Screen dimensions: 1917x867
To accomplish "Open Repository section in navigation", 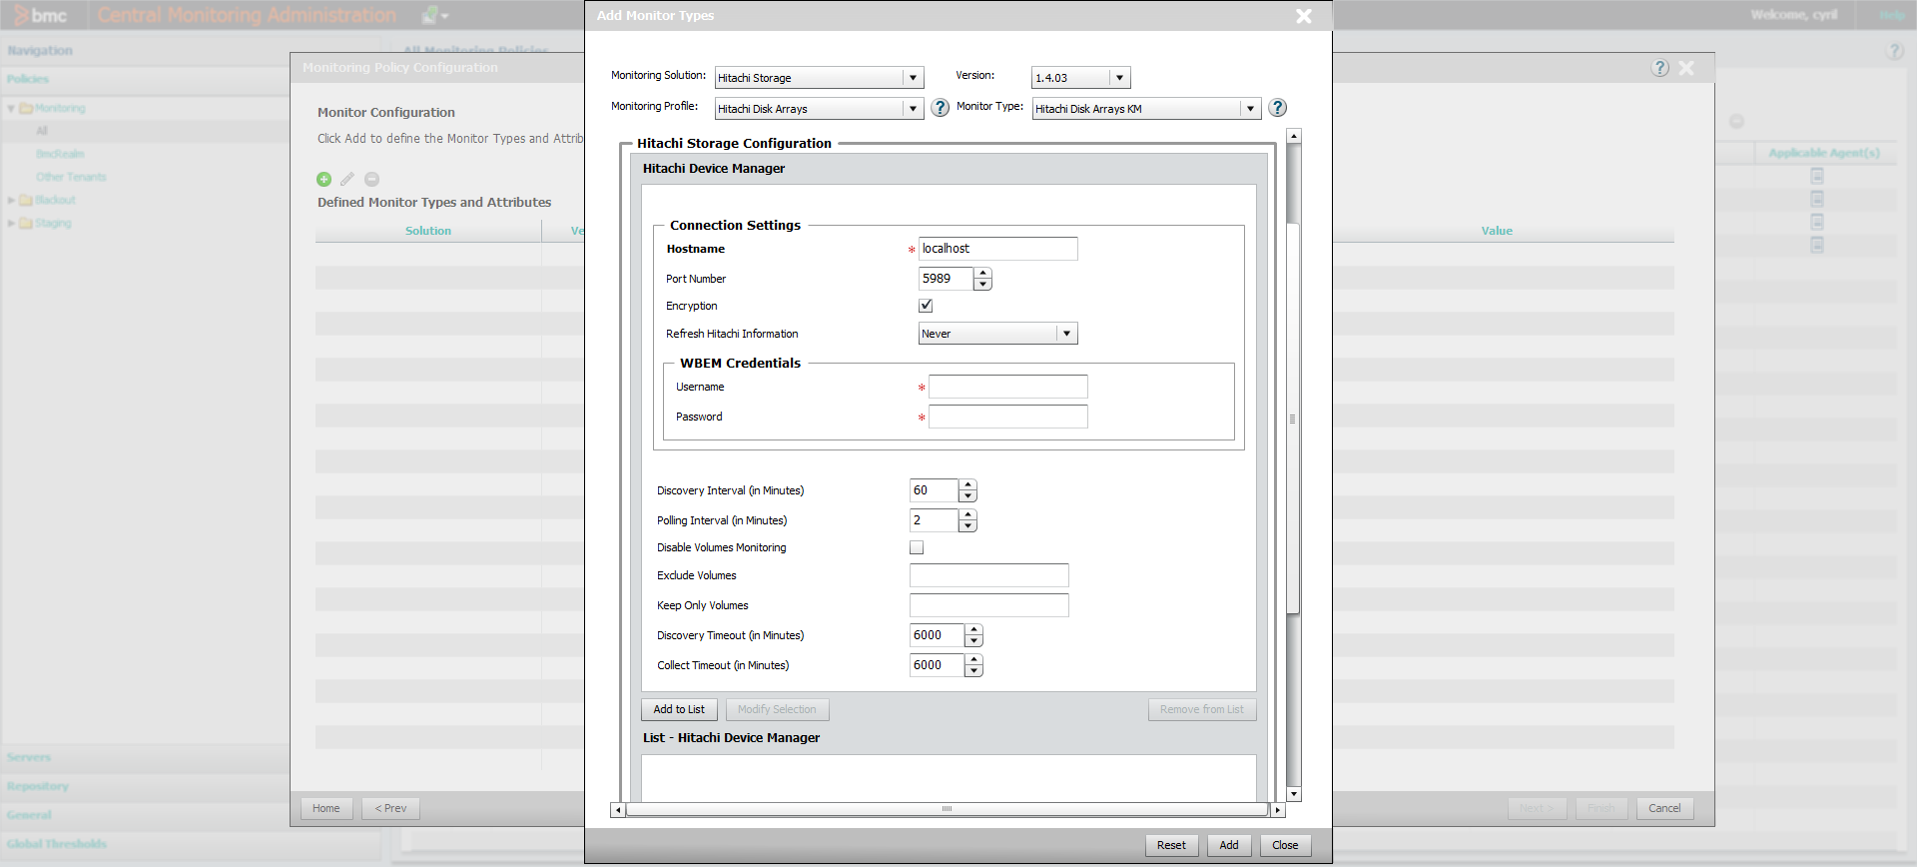I will [x=37, y=786].
